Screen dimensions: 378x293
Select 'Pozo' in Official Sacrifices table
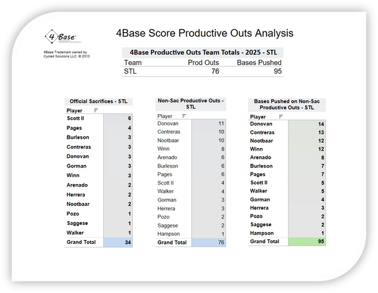click(x=73, y=214)
